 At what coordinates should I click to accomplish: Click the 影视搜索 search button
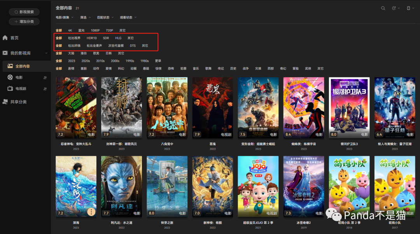pyautogui.click(x=24, y=12)
